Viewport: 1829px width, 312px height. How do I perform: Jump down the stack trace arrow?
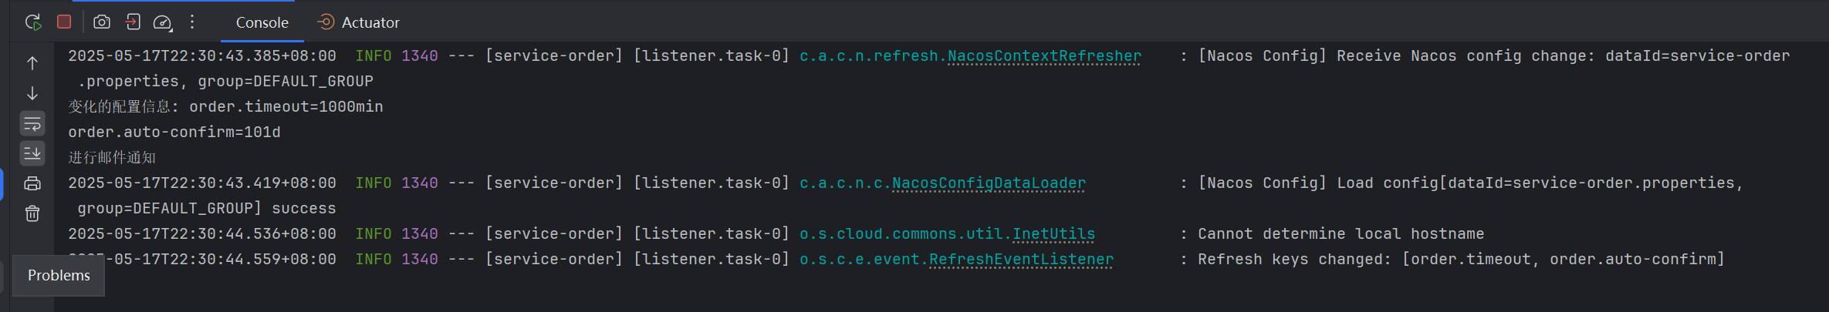(32, 93)
